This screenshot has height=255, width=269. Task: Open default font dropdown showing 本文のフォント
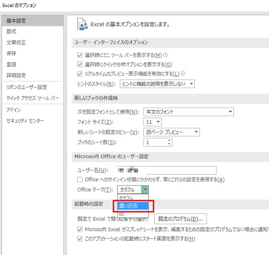click(188, 112)
